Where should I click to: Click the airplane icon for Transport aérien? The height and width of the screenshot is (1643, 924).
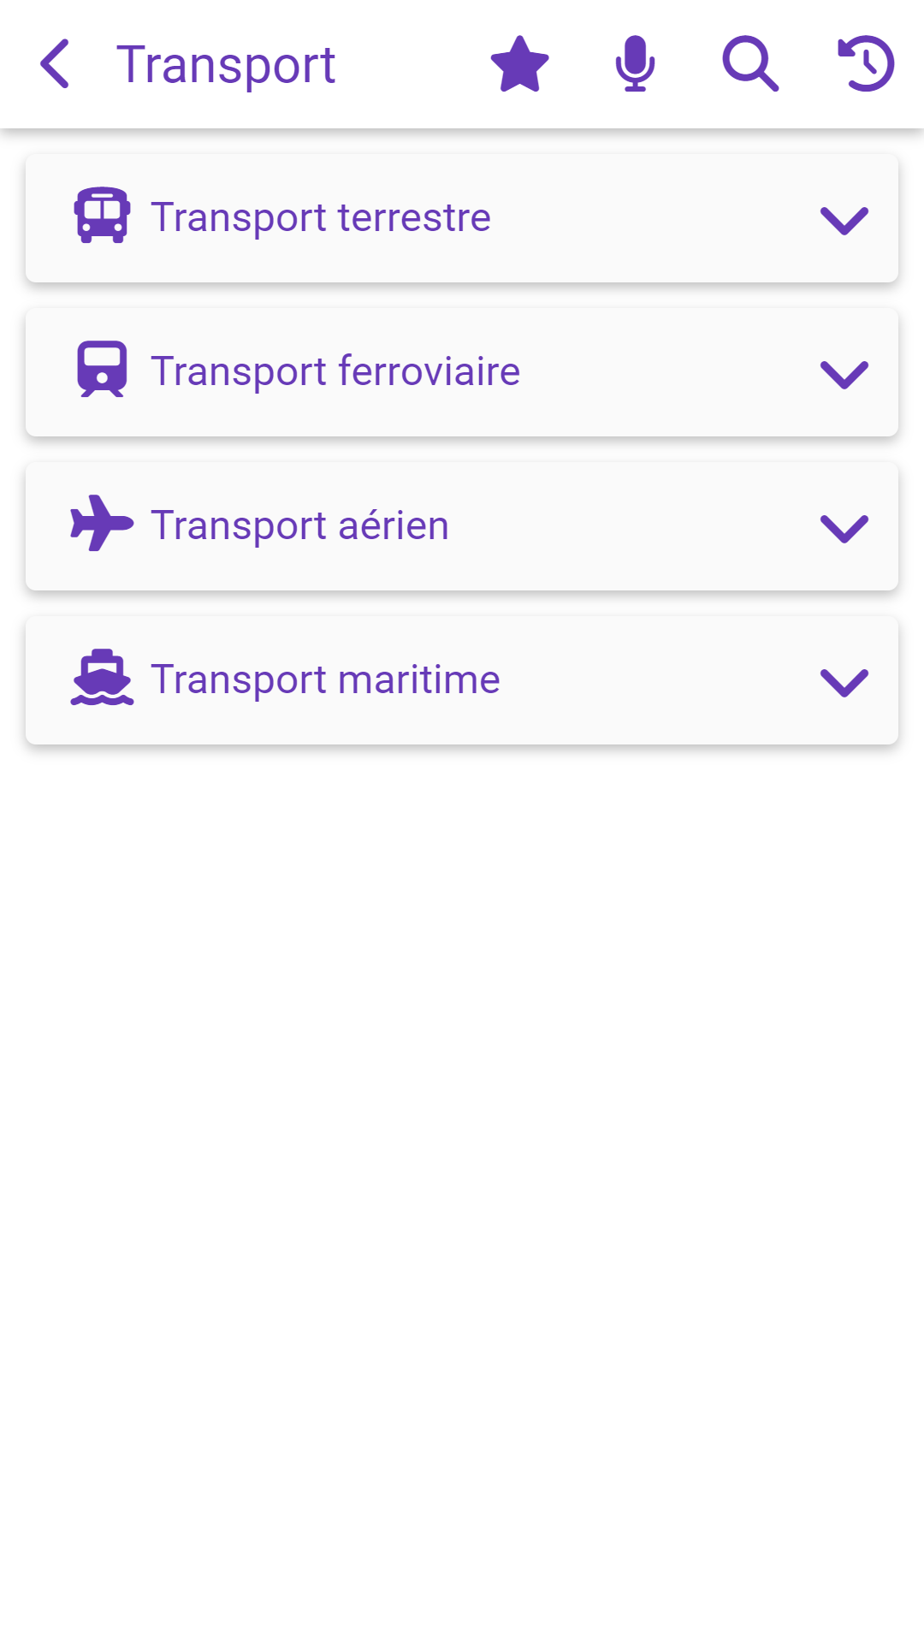tap(102, 524)
